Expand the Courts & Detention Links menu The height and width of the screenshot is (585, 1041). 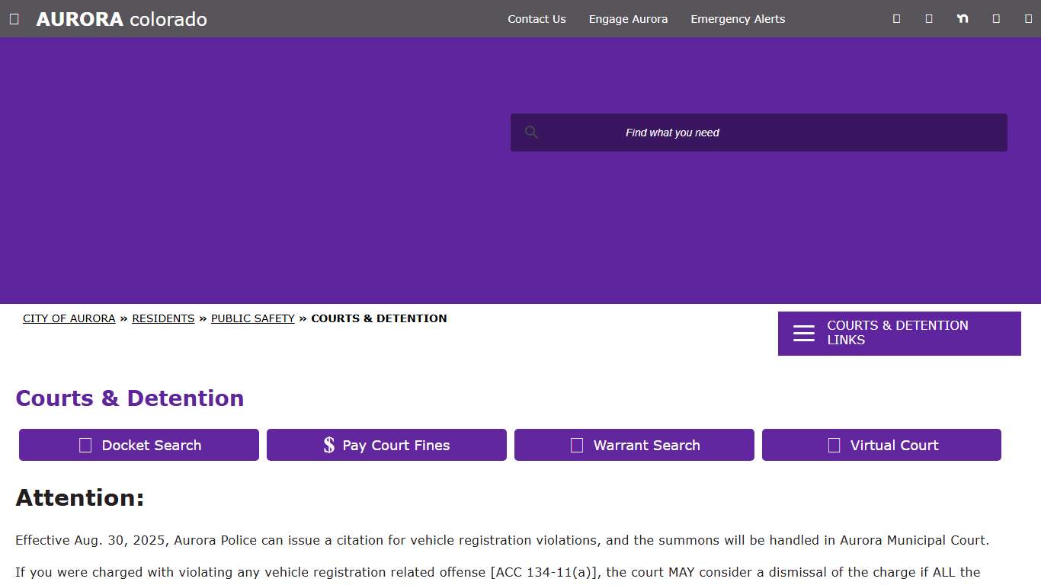point(898,333)
